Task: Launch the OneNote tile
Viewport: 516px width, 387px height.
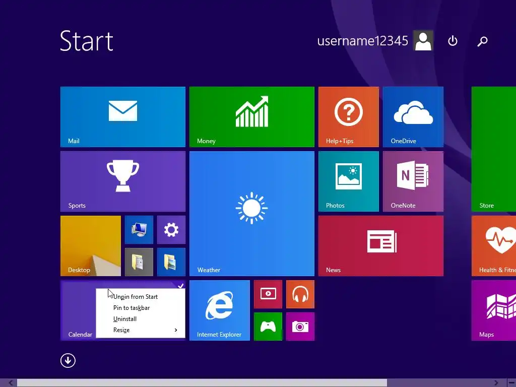Action: (413, 181)
